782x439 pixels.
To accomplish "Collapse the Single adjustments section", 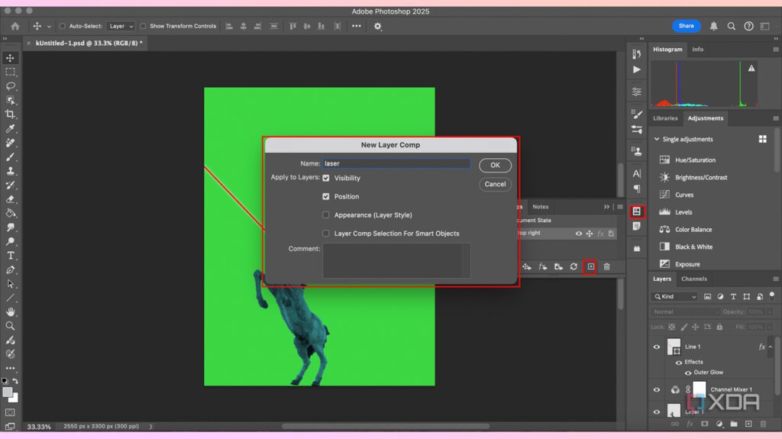I will (x=657, y=139).
